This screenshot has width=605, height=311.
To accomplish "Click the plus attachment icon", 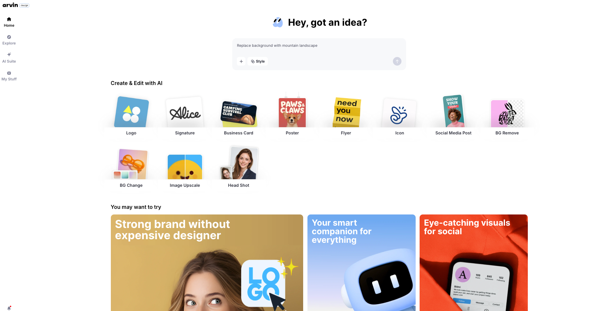I will point(241,61).
